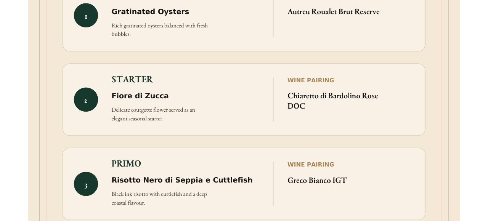Click the STARTER course heading
488x221 pixels.
pos(132,80)
